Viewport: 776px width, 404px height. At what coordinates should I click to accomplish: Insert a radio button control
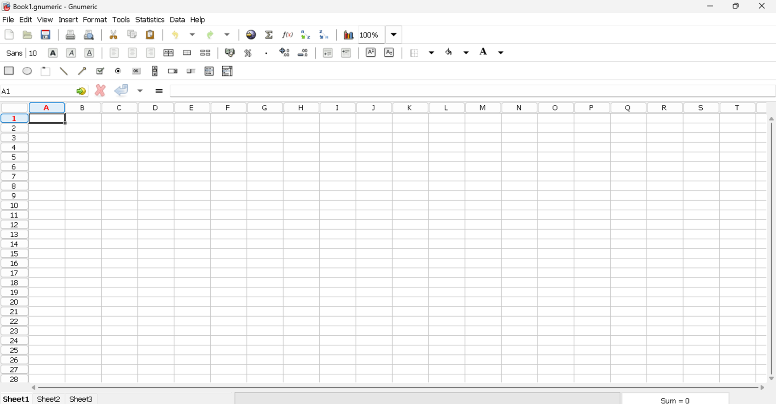(x=118, y=71)
